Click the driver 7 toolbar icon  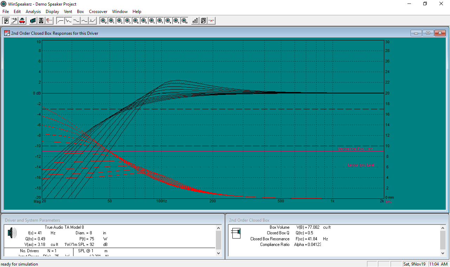(x=160, y=21)
